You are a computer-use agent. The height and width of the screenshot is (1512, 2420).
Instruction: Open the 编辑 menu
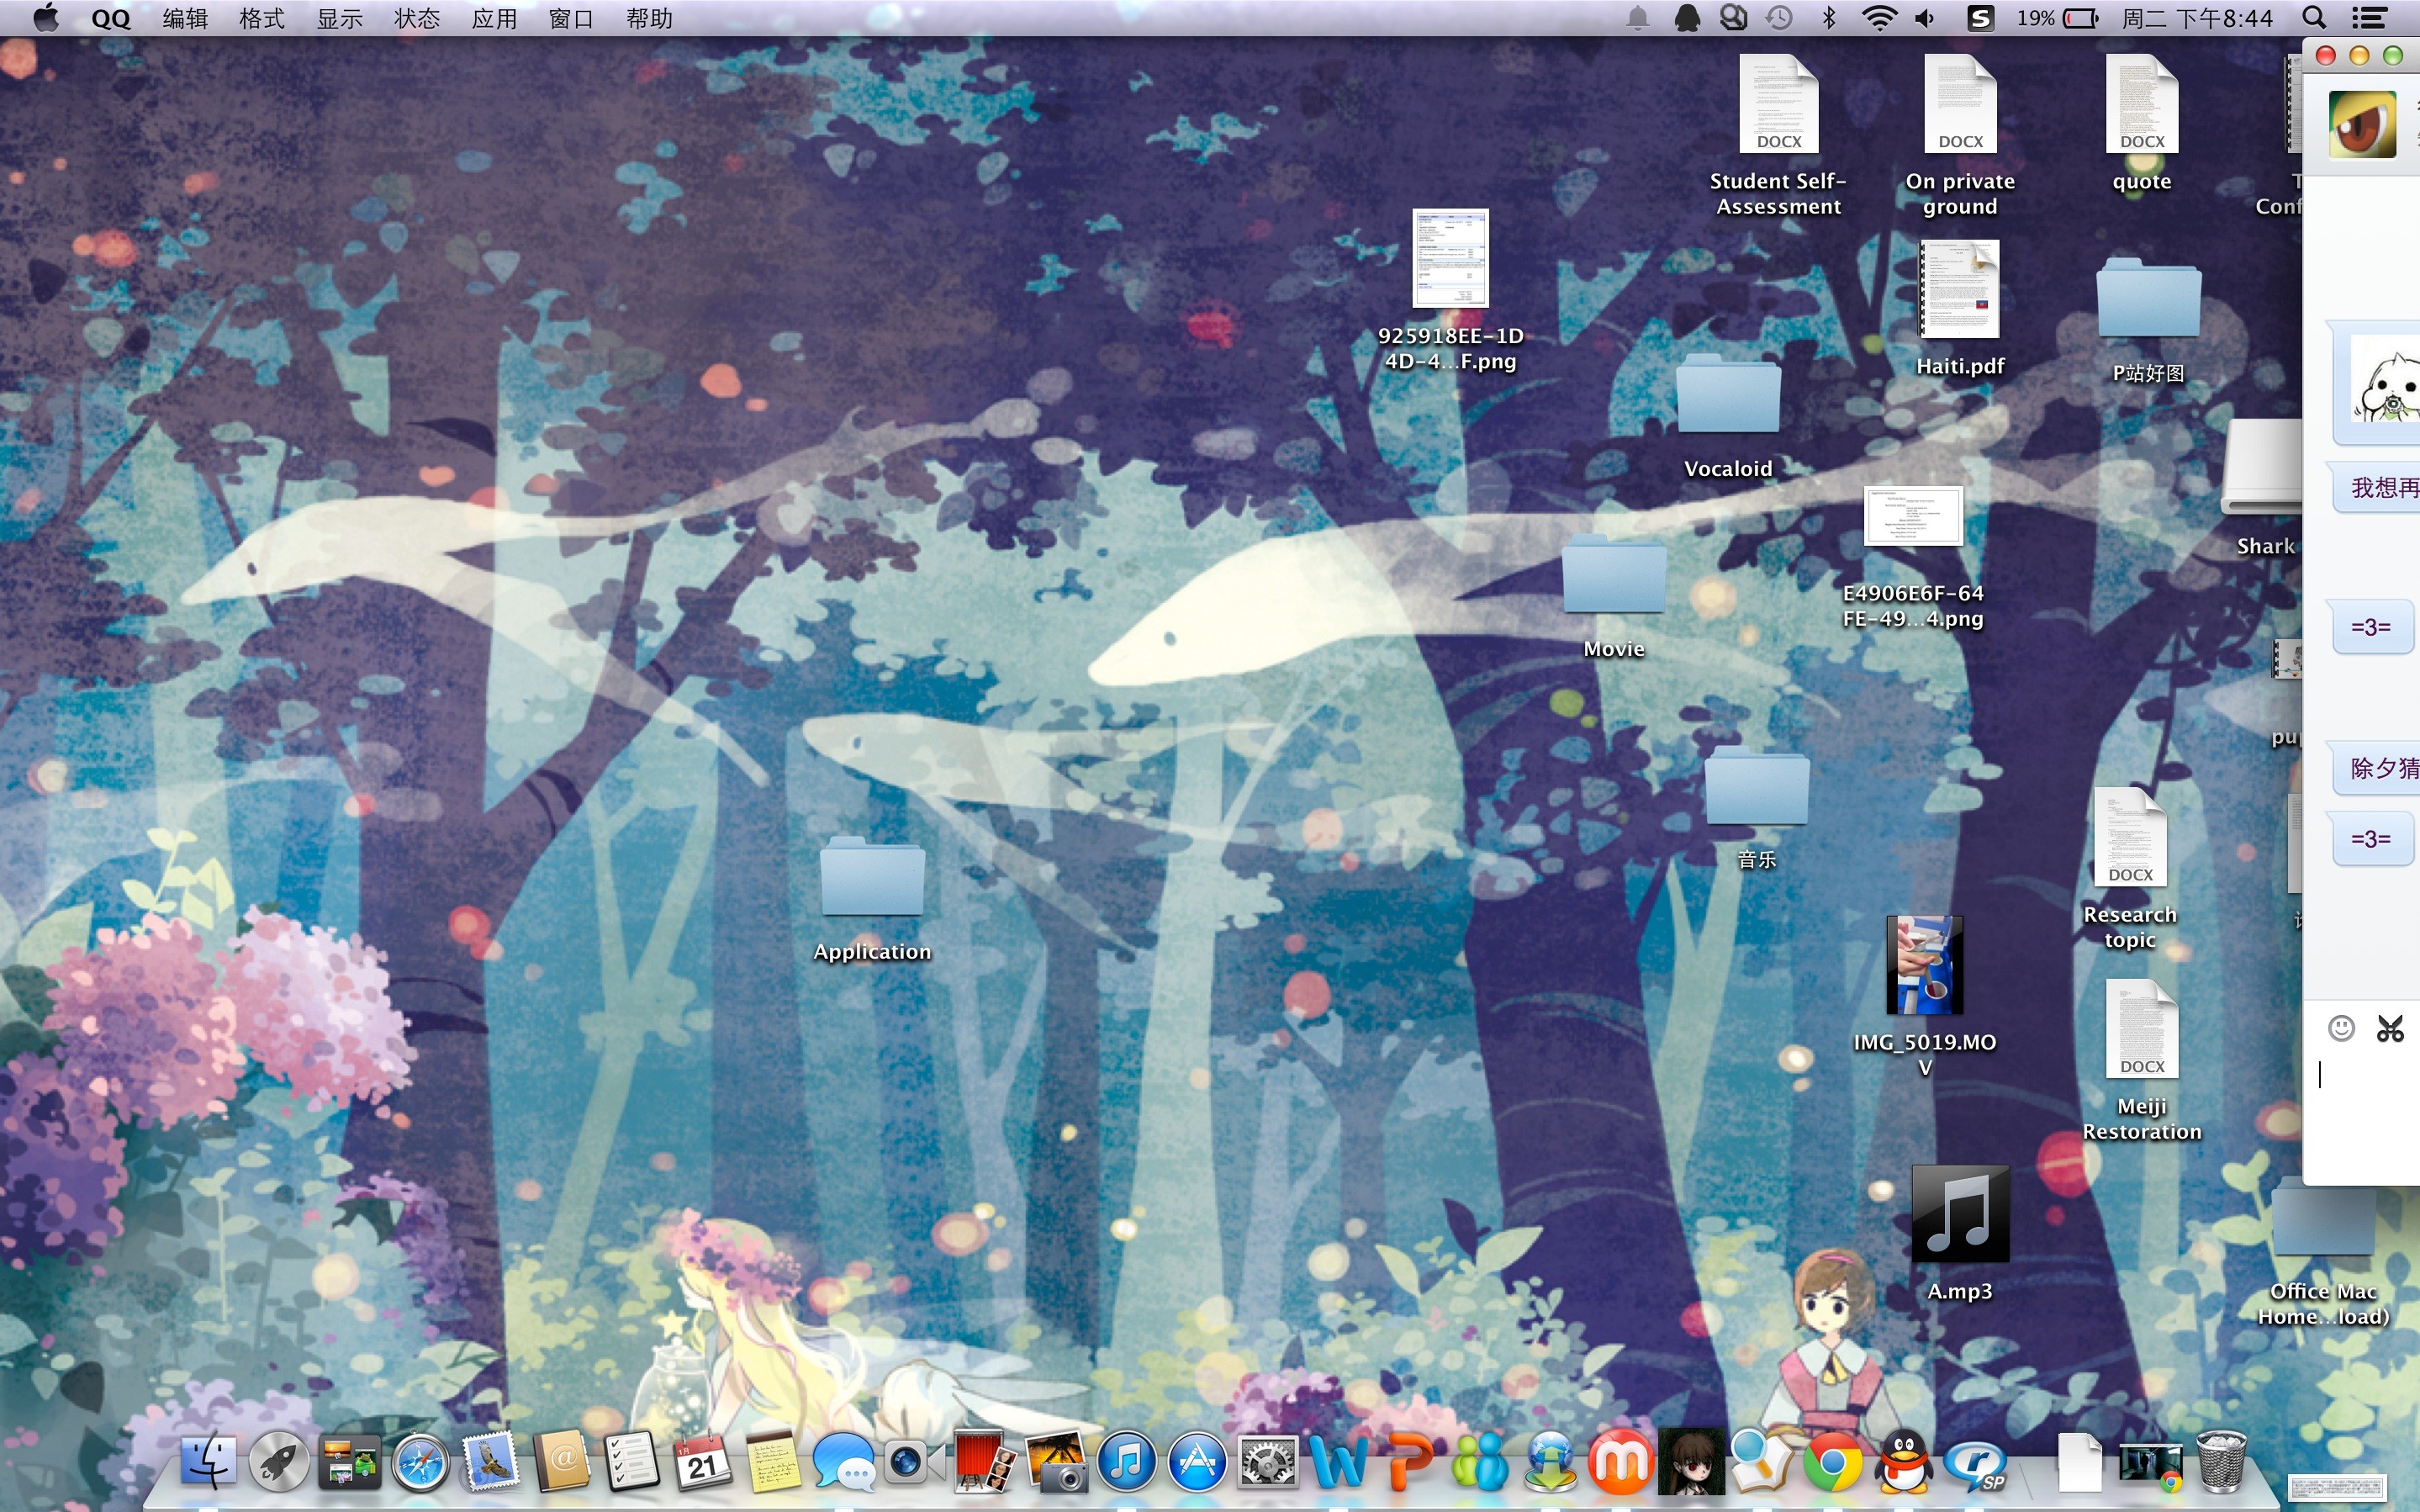[x=185, y=18]
